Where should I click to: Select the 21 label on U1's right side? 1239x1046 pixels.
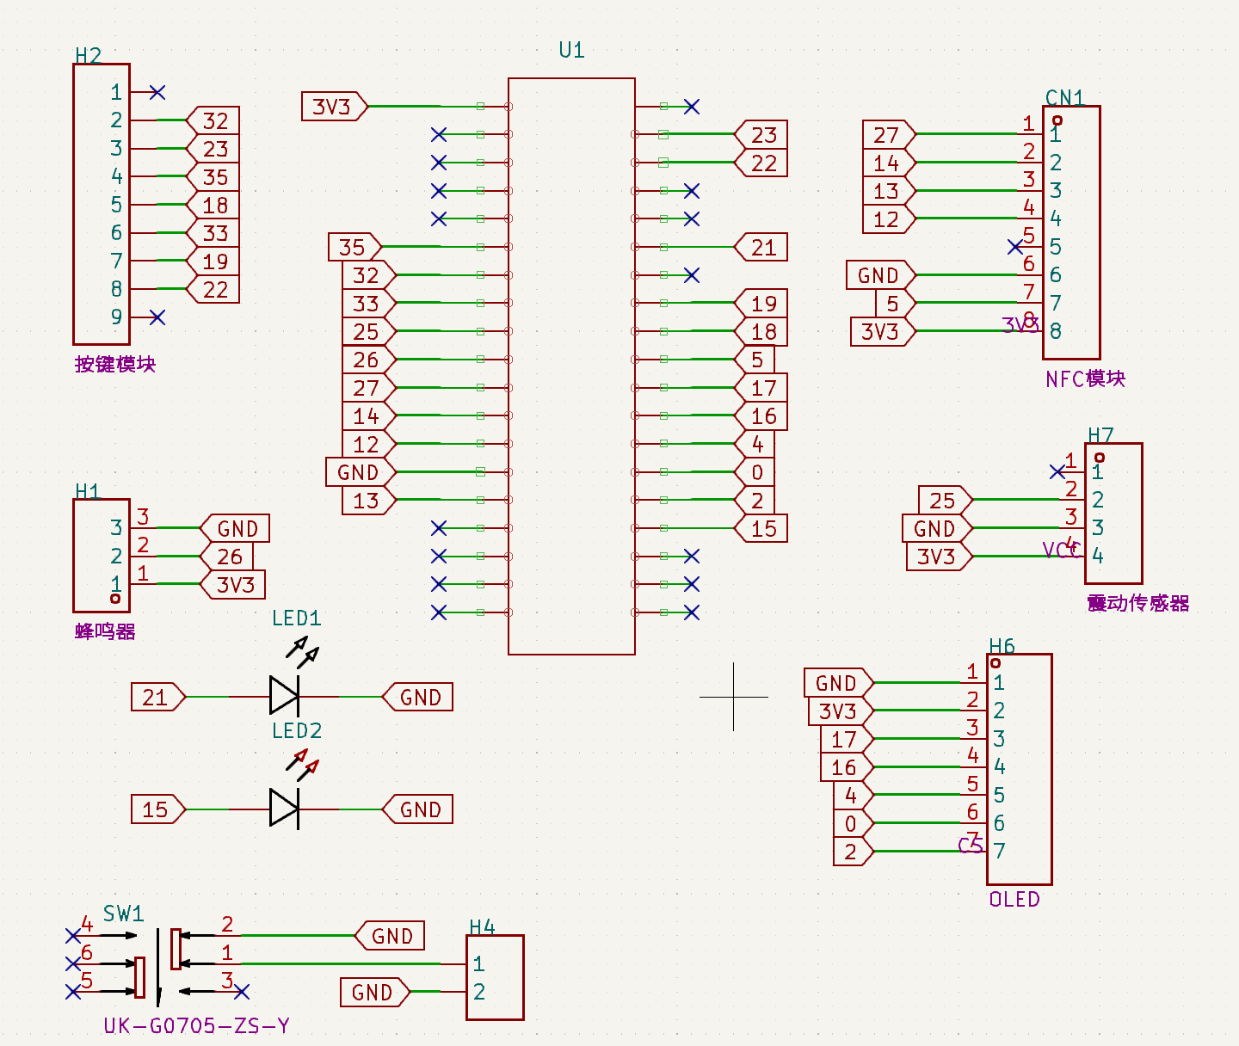[761, 247]
